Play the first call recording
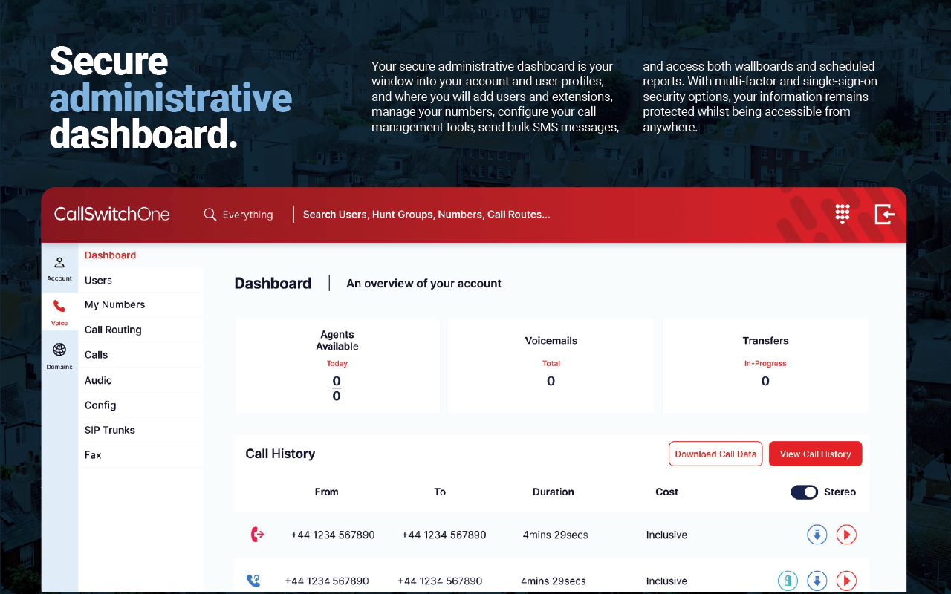The height and width of the screenshot is (594, 951). [846, 535]
